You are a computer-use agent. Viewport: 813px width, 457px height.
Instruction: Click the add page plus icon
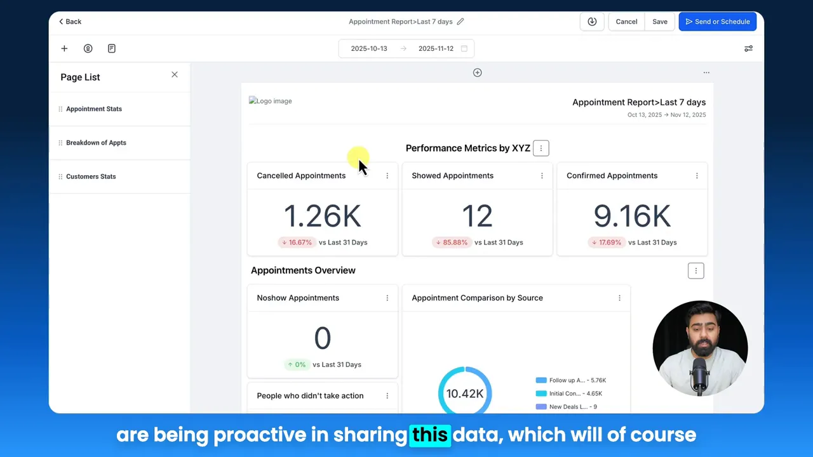[x=64, y=48]
